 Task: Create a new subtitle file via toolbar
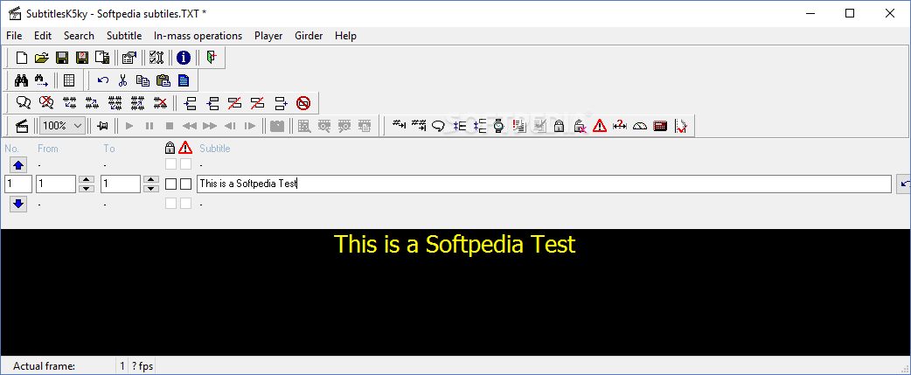(22, 58)
